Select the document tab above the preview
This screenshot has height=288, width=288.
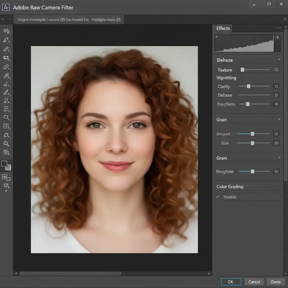69,20
